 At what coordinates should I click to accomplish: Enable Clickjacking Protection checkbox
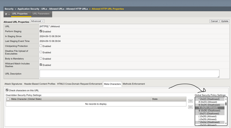click(41, 46)
